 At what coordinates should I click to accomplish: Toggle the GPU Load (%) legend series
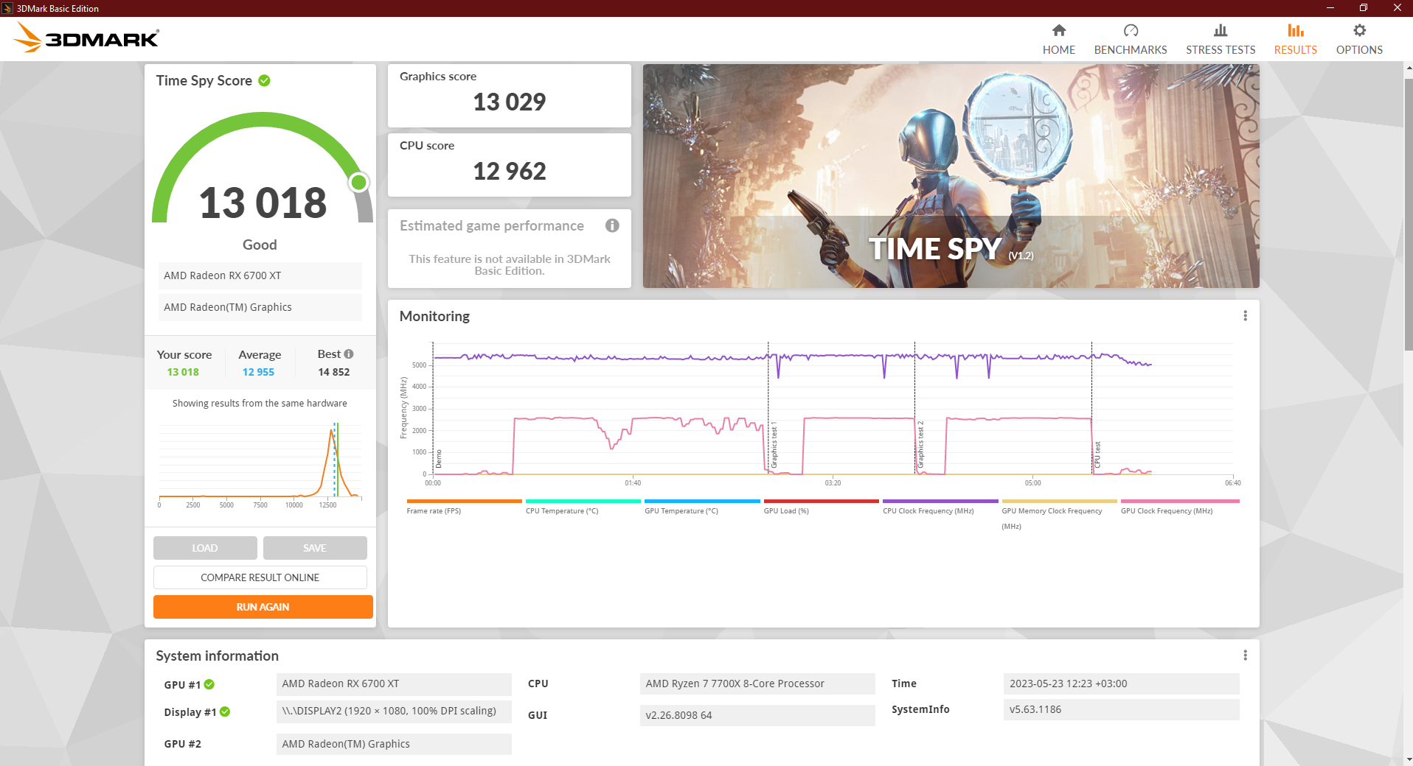point(821,507)
